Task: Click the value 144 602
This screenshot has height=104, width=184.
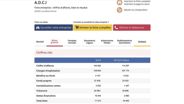Action: point(97,66)
